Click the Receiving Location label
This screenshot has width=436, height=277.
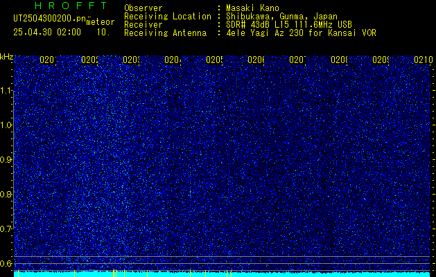point(168,17)
